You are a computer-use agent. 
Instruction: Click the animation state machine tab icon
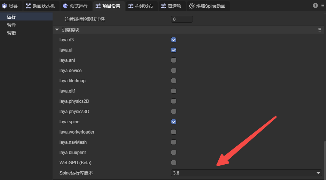point(28,6)
